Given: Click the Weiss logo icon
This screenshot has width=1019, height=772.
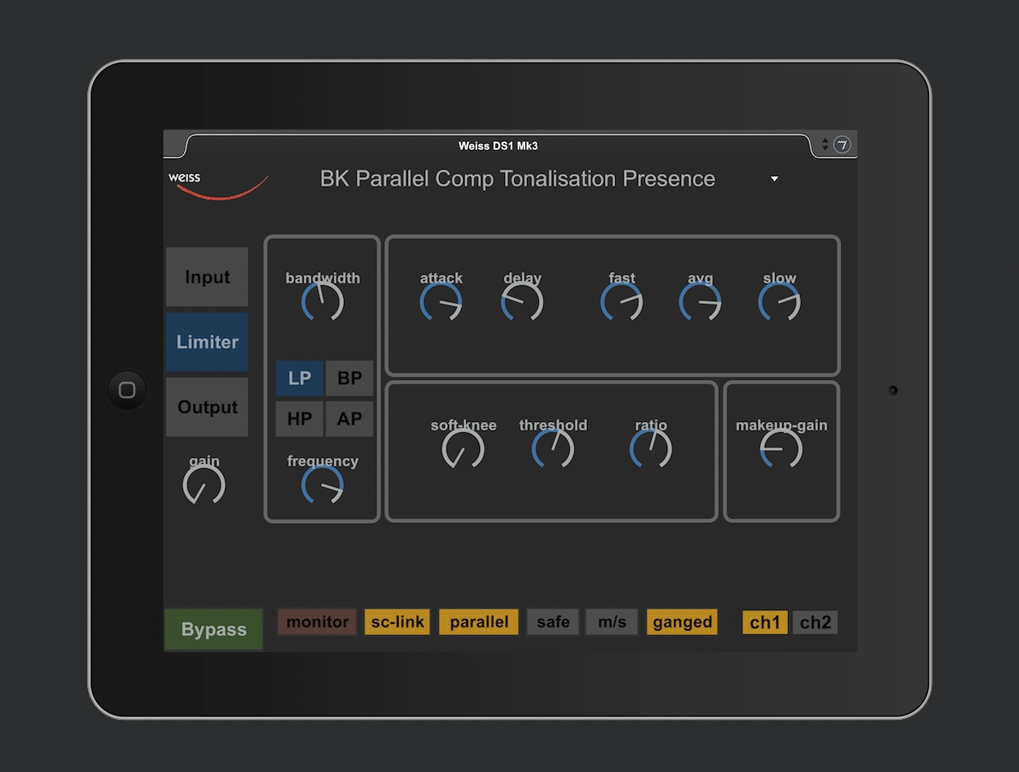Looking at the screenshot, I should (x=217, y=184).
